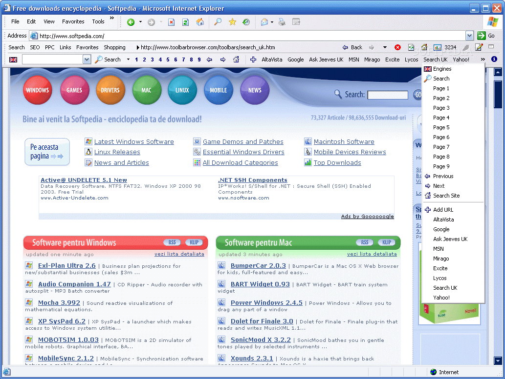Viewport: 505px width, 379px height.
Task: Open the address bar dropdown arrow
Action: tap(470, 36)
